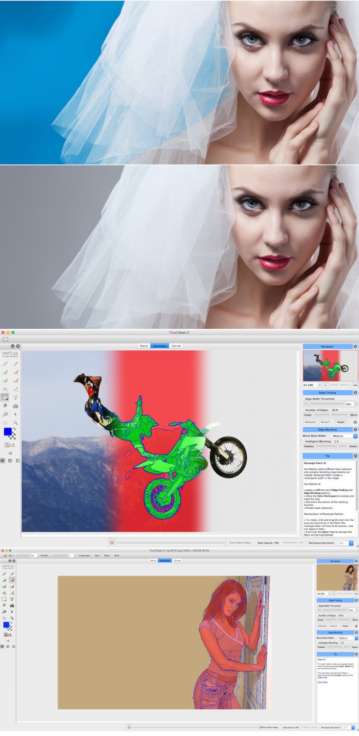Switch to Workspace tab in motorbike window

159,346
